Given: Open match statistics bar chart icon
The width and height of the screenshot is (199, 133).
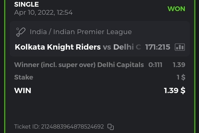Looking at the screenshot, I should [x=180, y=47].
